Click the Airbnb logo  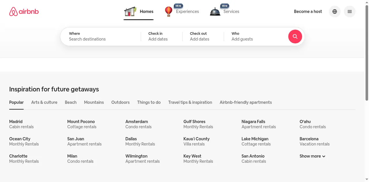click(x=24, y=12)
